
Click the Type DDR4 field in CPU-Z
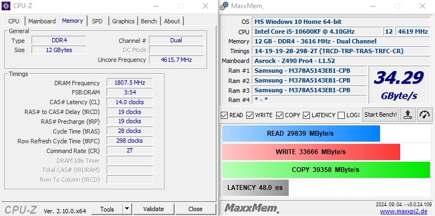(x=59, y=40)
